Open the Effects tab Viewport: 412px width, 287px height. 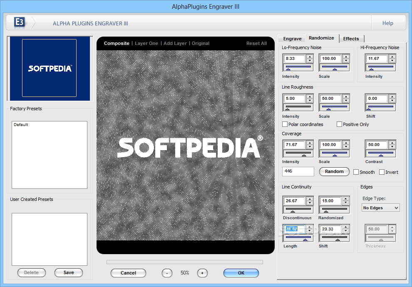(x=351, y=39)
